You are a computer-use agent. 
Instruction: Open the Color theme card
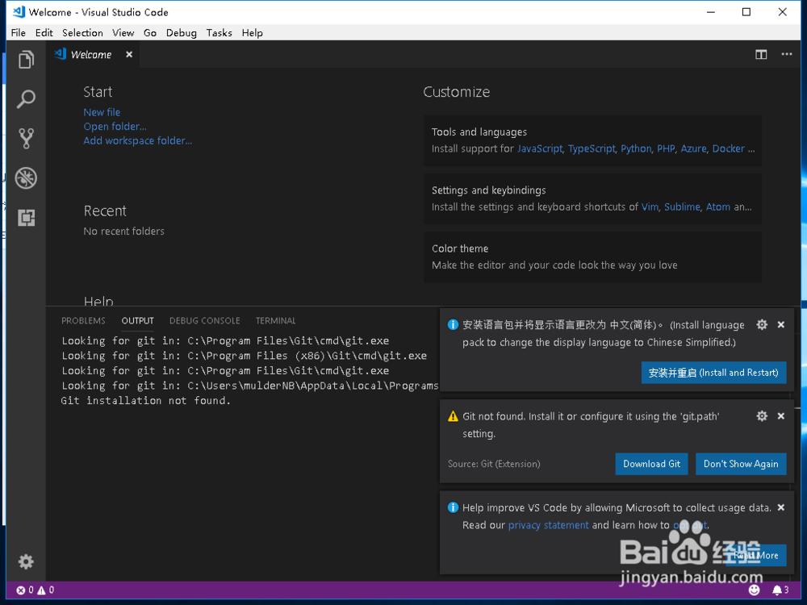pos(592,257)
